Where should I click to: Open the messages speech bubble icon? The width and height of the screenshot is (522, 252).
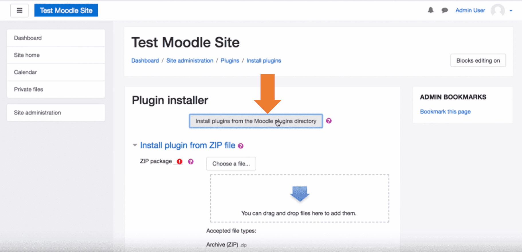[x=445, y=11]
